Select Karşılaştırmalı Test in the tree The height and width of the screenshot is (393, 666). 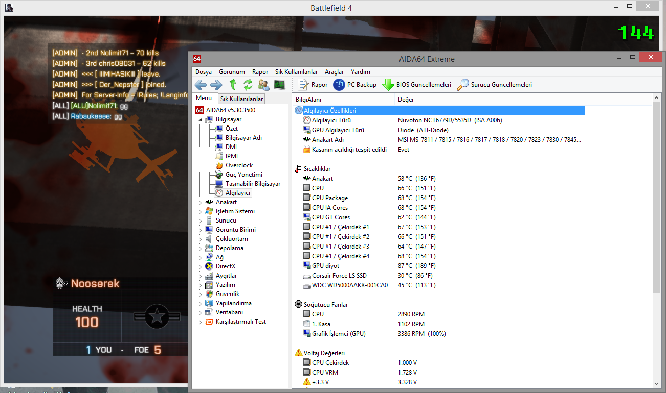(x=240, y=322)
